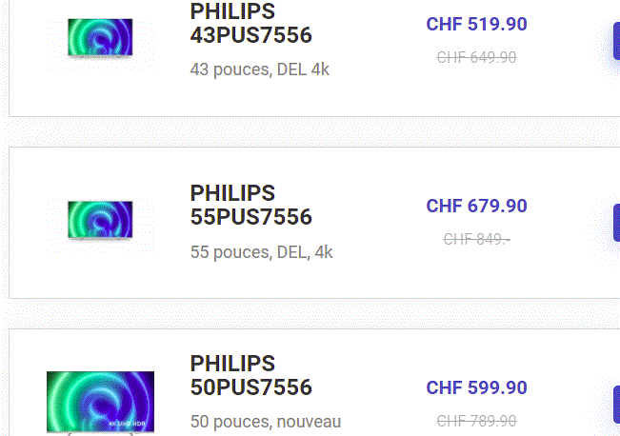Click the '43 pouces, DEL 4k' description
Viewport: 620px width, 436px height.
click(259, 69)
